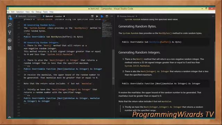The image size is (222, 125).
Task: Open the Edit menu
Action: [x=13, y=12]
